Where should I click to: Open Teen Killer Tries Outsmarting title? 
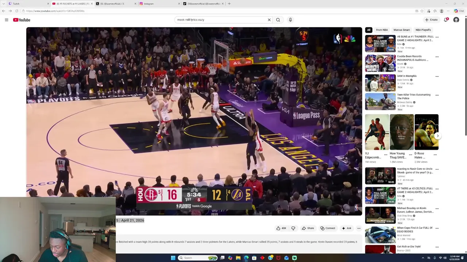point(414,96)
